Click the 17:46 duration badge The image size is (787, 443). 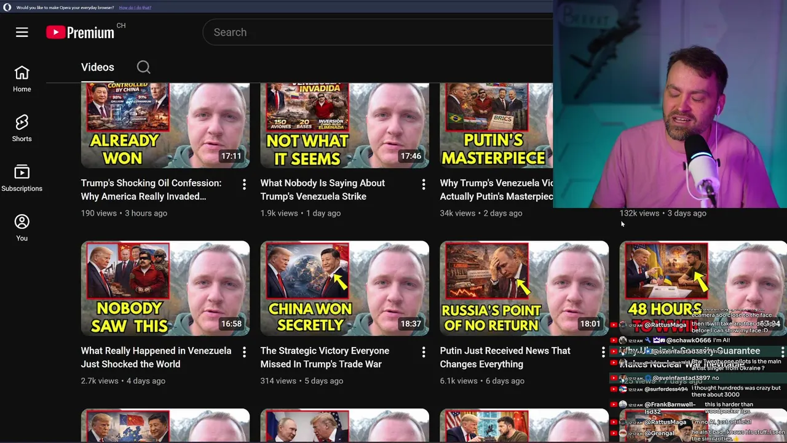click(x=411, y=156)
